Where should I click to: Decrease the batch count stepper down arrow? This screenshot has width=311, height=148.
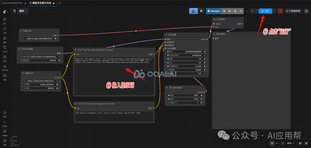(257, 12)
